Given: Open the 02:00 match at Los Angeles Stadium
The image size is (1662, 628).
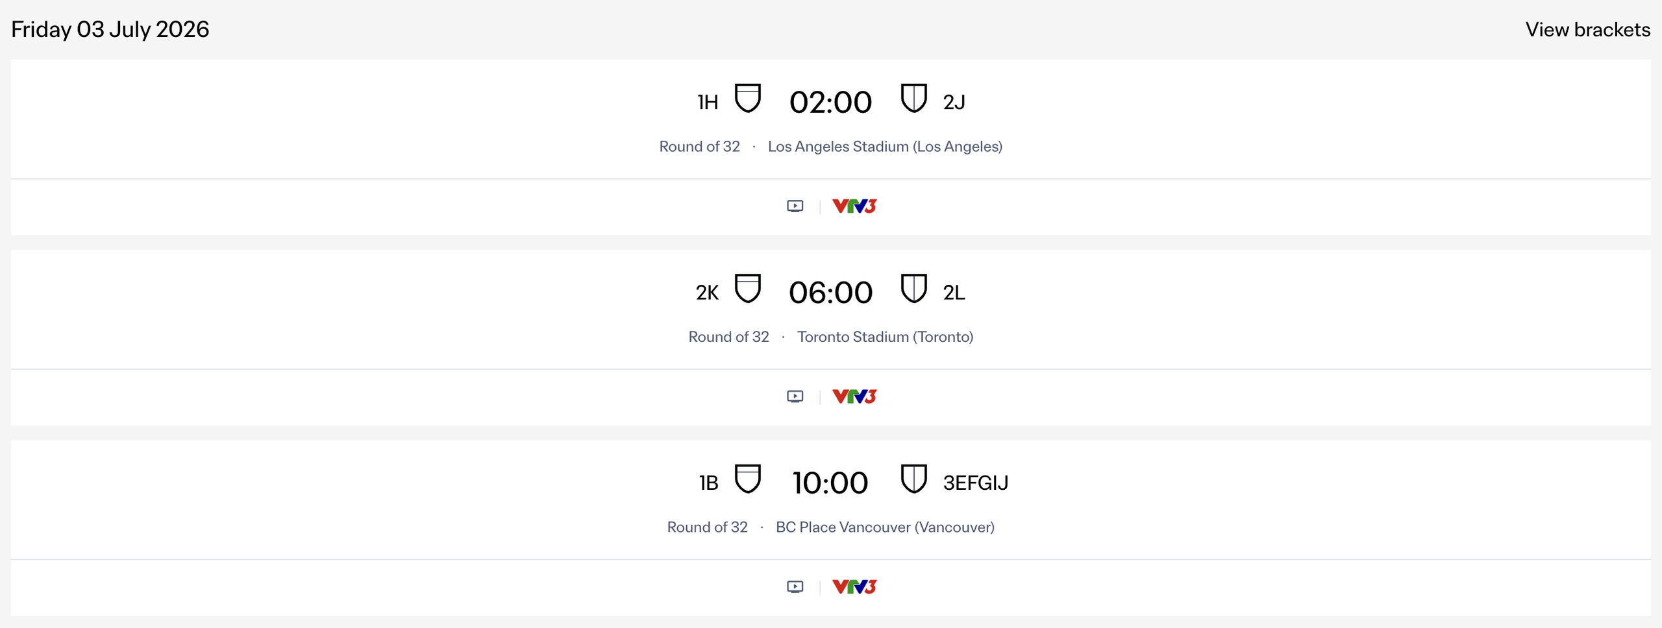Looking at the screenshot, I should (x=831, y=101).
